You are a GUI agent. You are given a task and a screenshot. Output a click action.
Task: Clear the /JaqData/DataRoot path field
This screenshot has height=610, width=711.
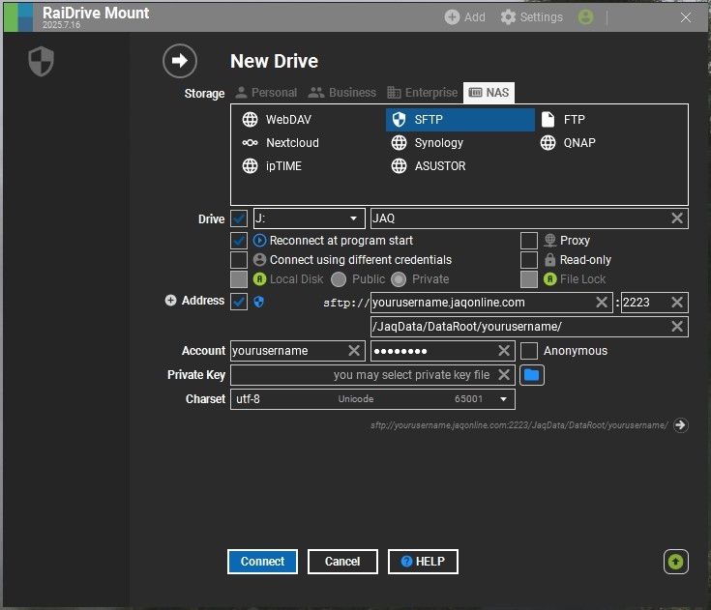pos(677,327)
